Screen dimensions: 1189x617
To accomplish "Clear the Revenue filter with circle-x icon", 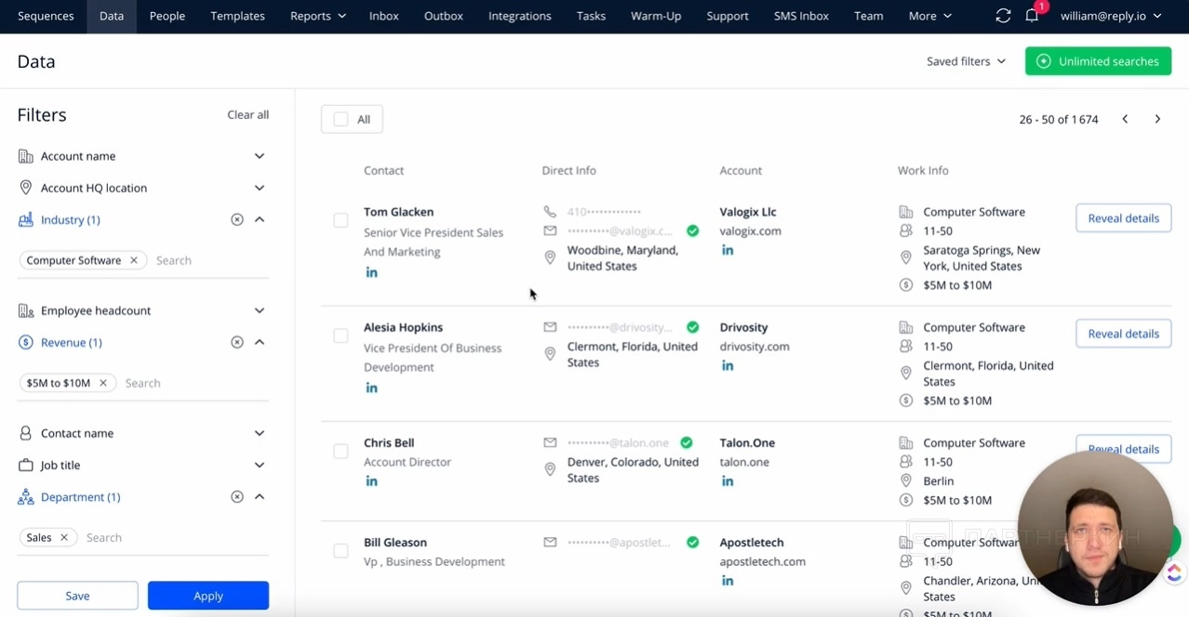I will [x=237, y=342].
